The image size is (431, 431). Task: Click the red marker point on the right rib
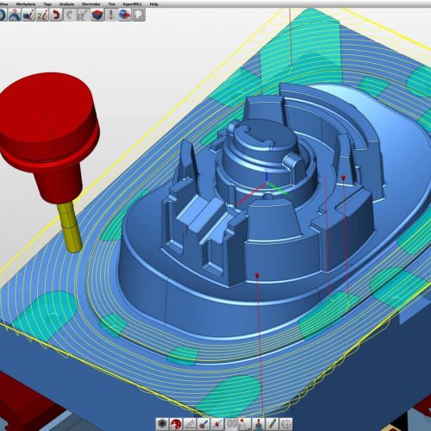(x=343, y=178)
